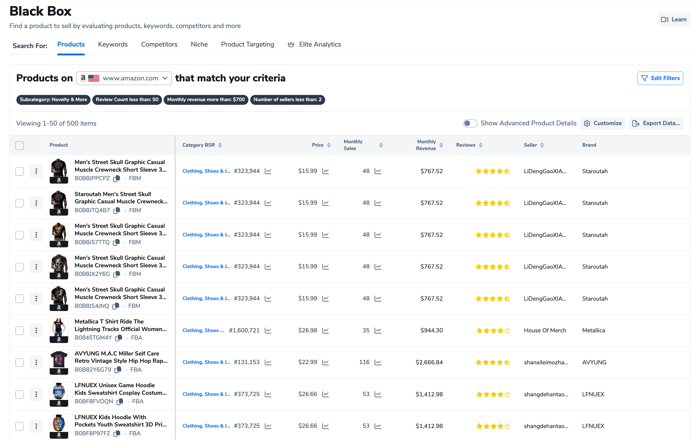Check the B0B8JS7TTQ product row
The height and width of the screenshot is (440, 694).
point(20,235)
